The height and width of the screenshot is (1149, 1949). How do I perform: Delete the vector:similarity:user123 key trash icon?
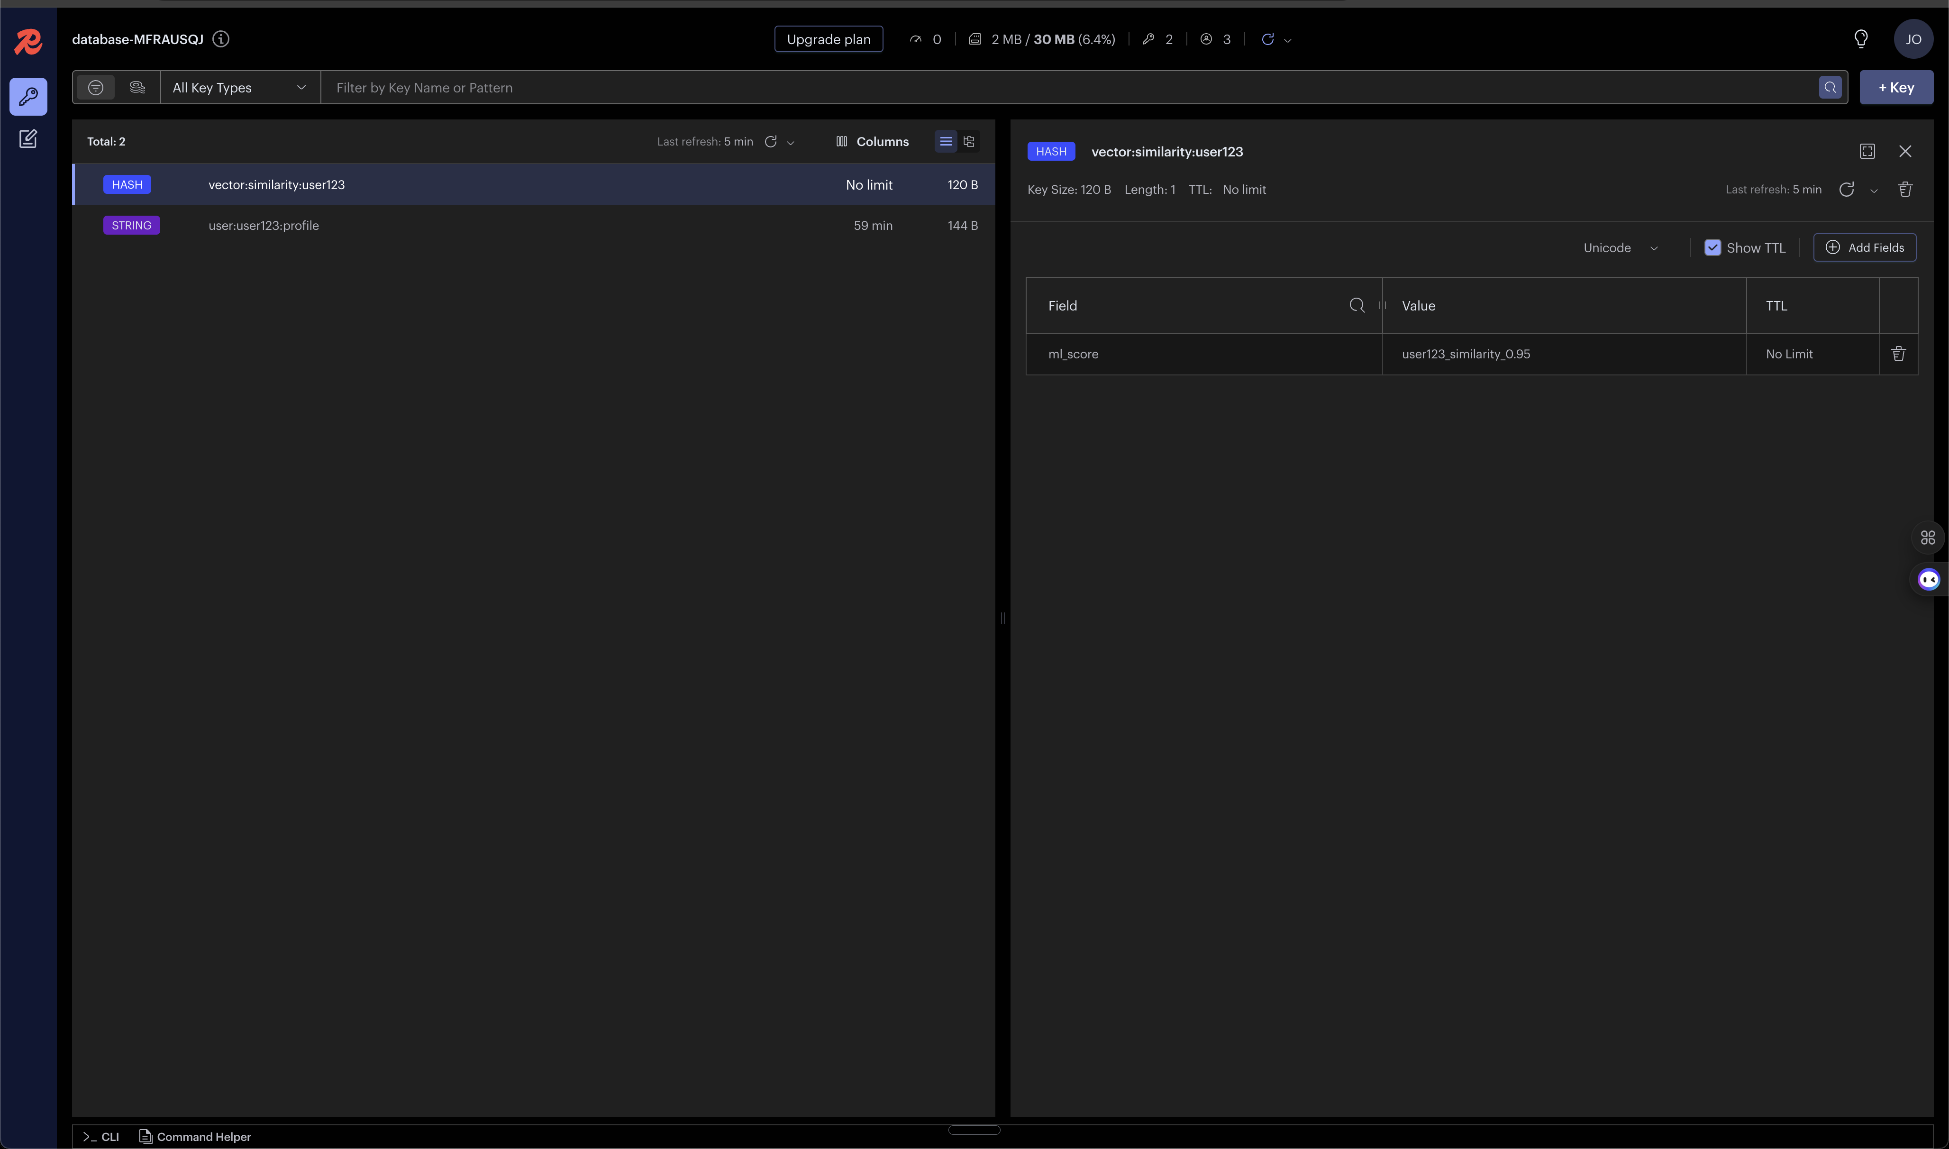(1905, 190)
